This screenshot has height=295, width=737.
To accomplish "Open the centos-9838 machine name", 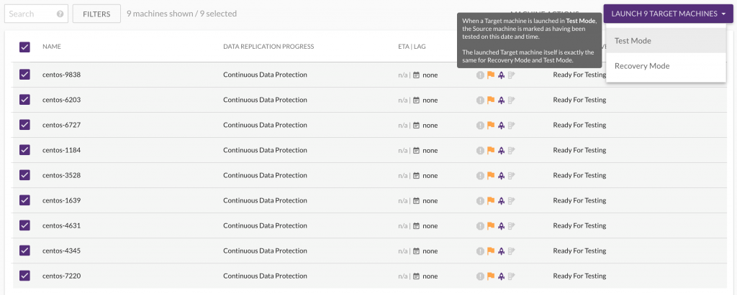I will pyautogui.click(x=61, y=75).
